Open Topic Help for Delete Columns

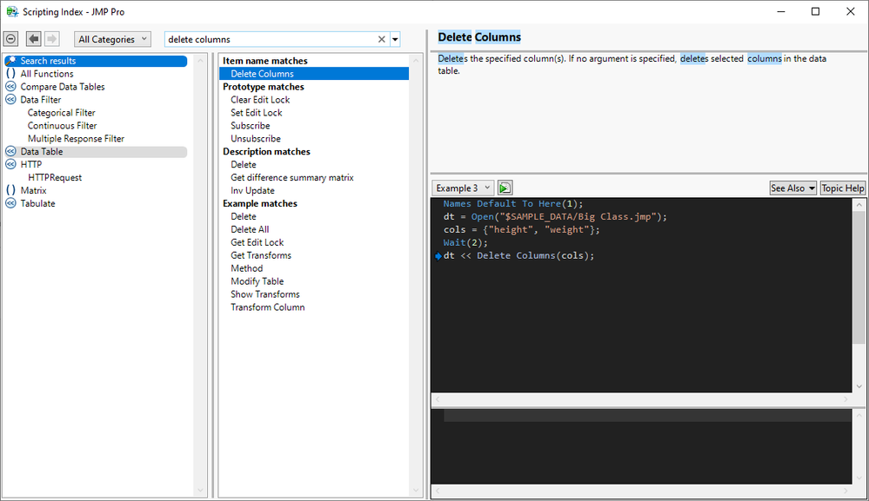842,188
